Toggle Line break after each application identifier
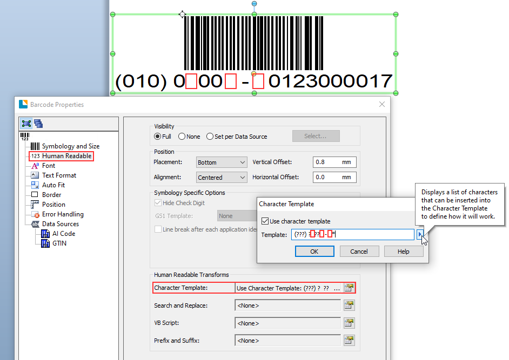The height and width of the screenshot is (360, 509). (158, 229)
